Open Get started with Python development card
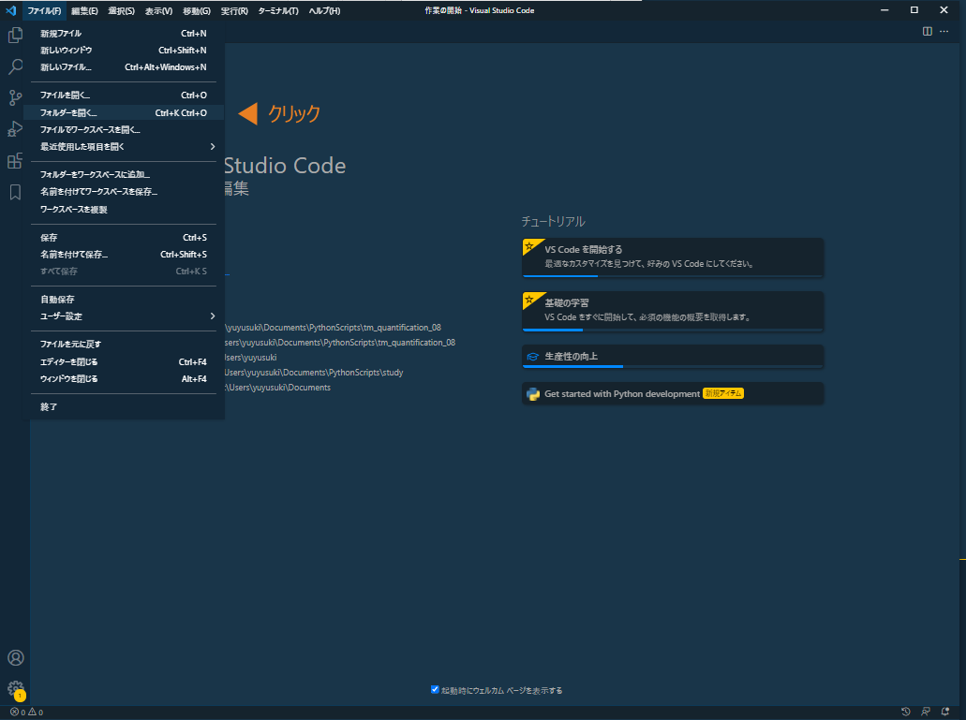 [x=673, y=394]
